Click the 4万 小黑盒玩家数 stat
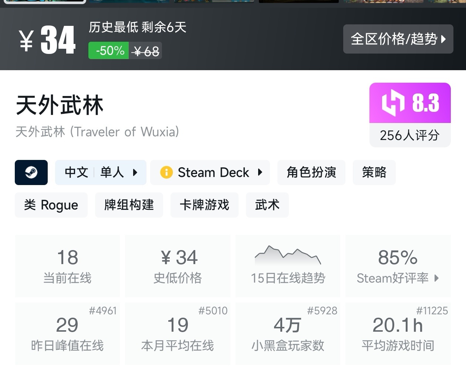Screen dimensions: 466x369 pyautogui.click(x=288, y=334)
